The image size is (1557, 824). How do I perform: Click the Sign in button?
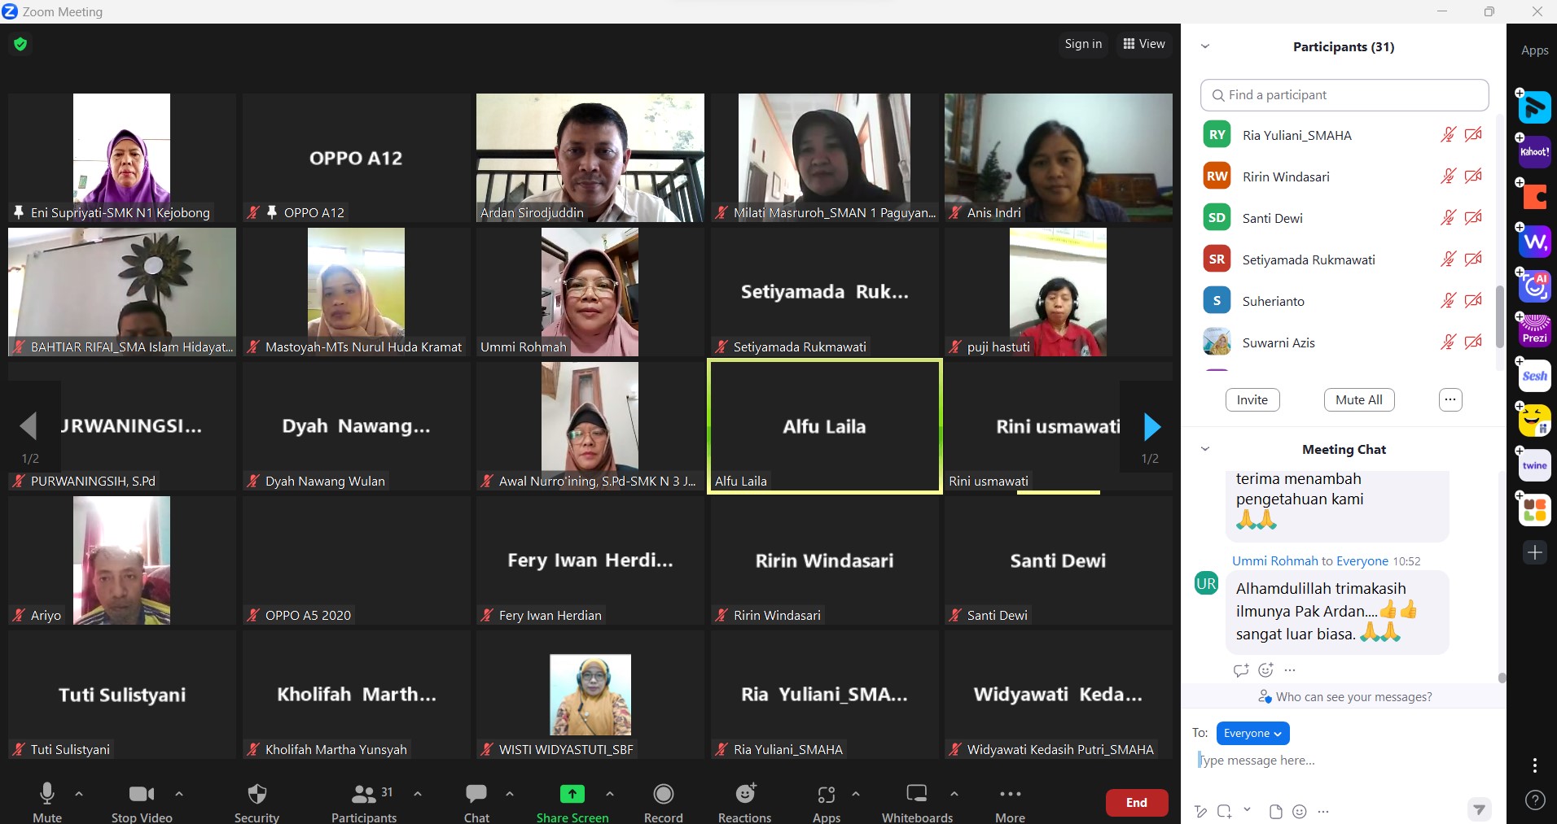(1083, 44)
